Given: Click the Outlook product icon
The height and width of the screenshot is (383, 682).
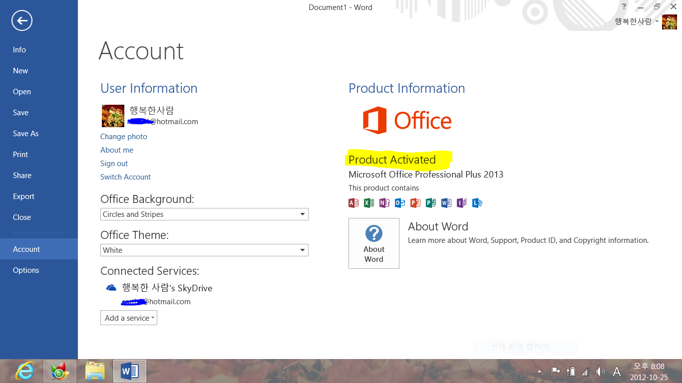Looking at the screenshot, I should pos(400,203).
